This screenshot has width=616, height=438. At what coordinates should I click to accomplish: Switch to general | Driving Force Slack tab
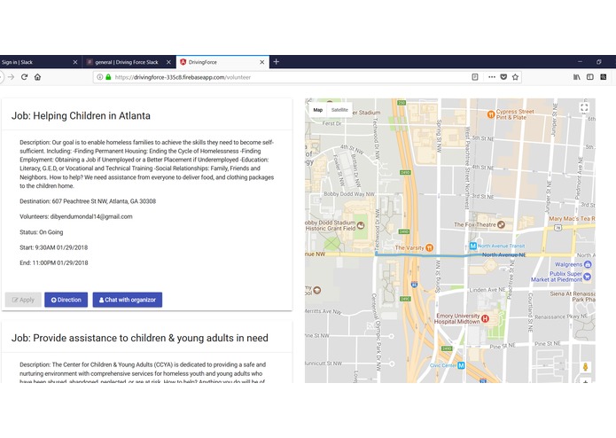click(x=129, y=62)
